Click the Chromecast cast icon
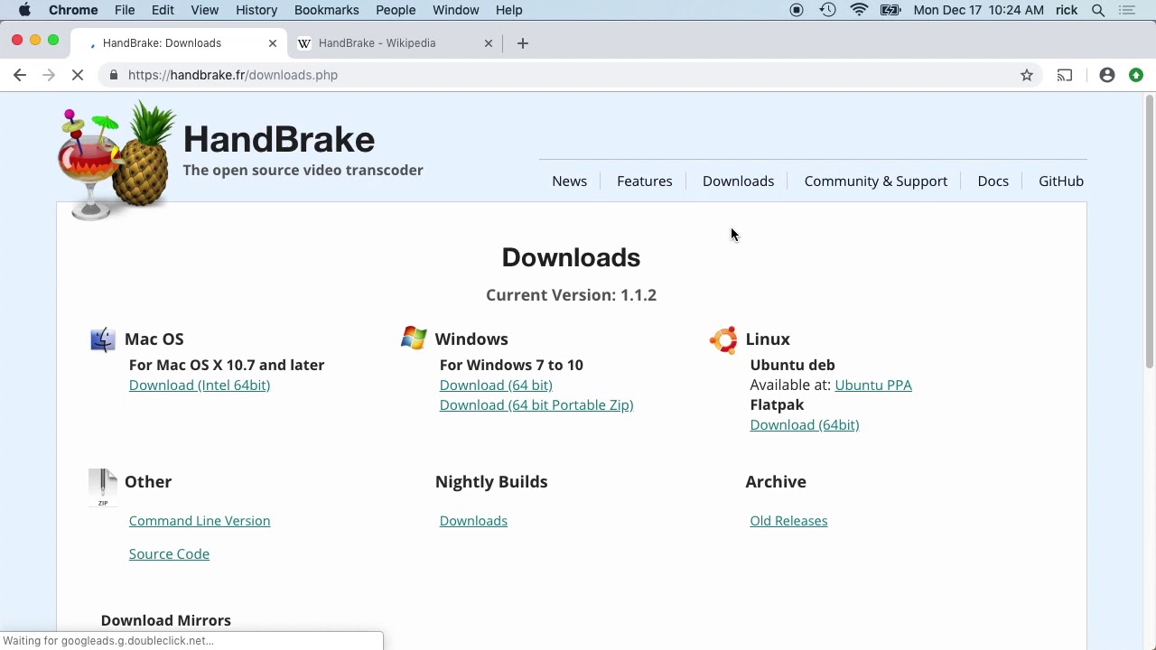 (1065, 75)
